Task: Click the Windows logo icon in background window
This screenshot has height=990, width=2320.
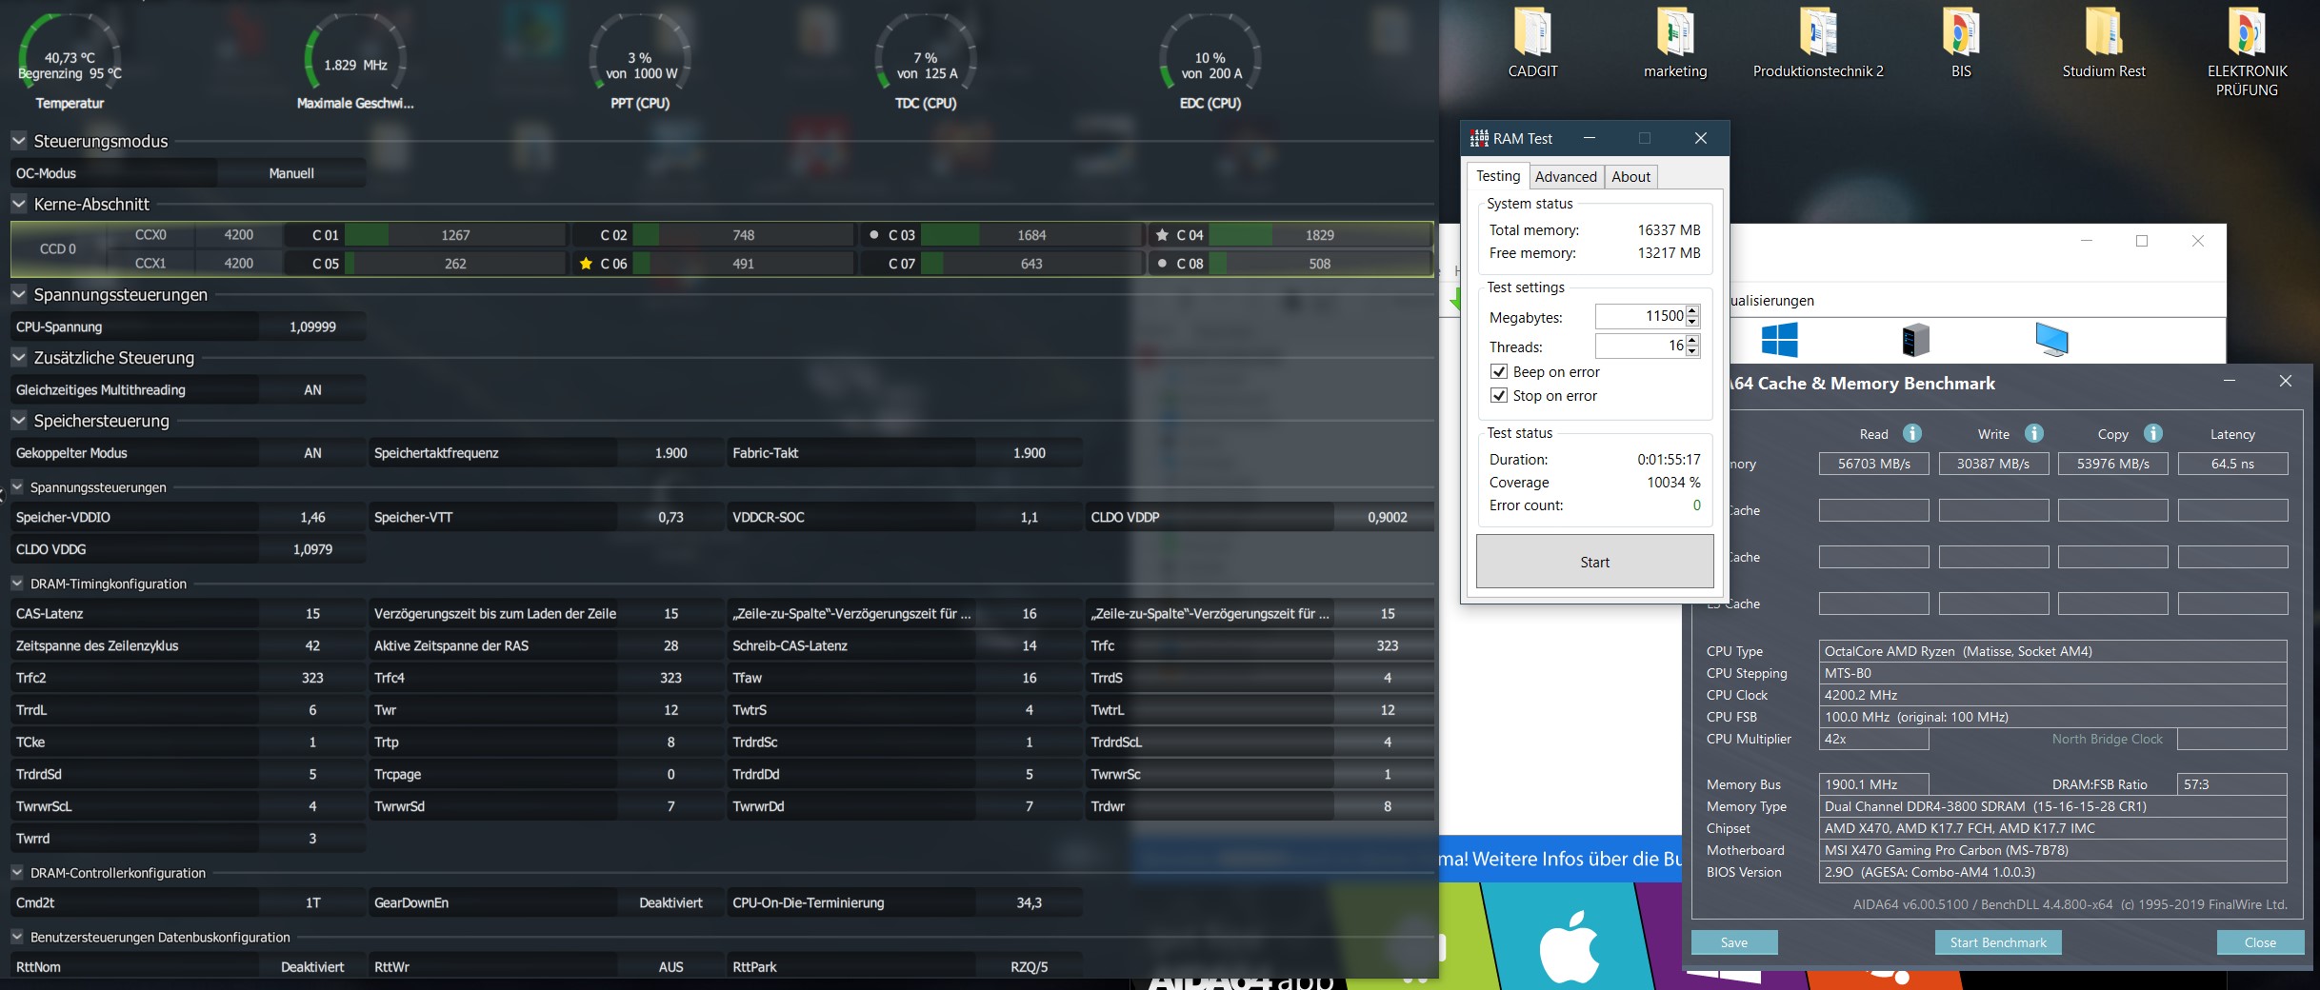Action: (1779, 340)
